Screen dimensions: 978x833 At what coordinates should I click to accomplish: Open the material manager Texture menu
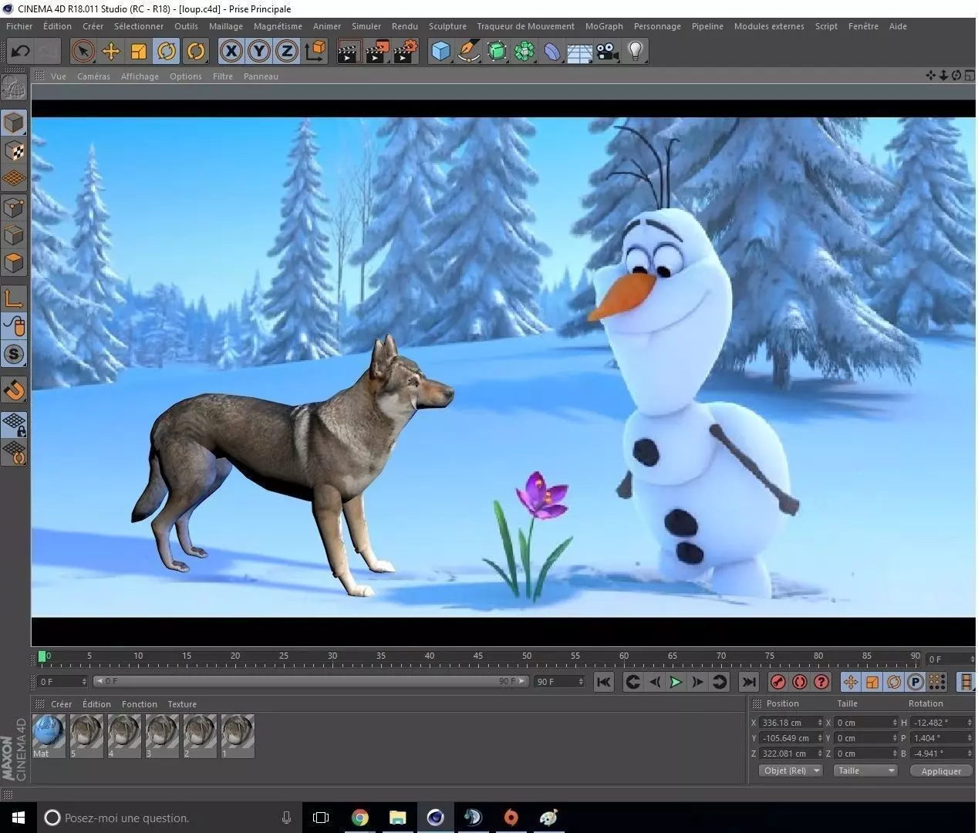tap(182, 704)
